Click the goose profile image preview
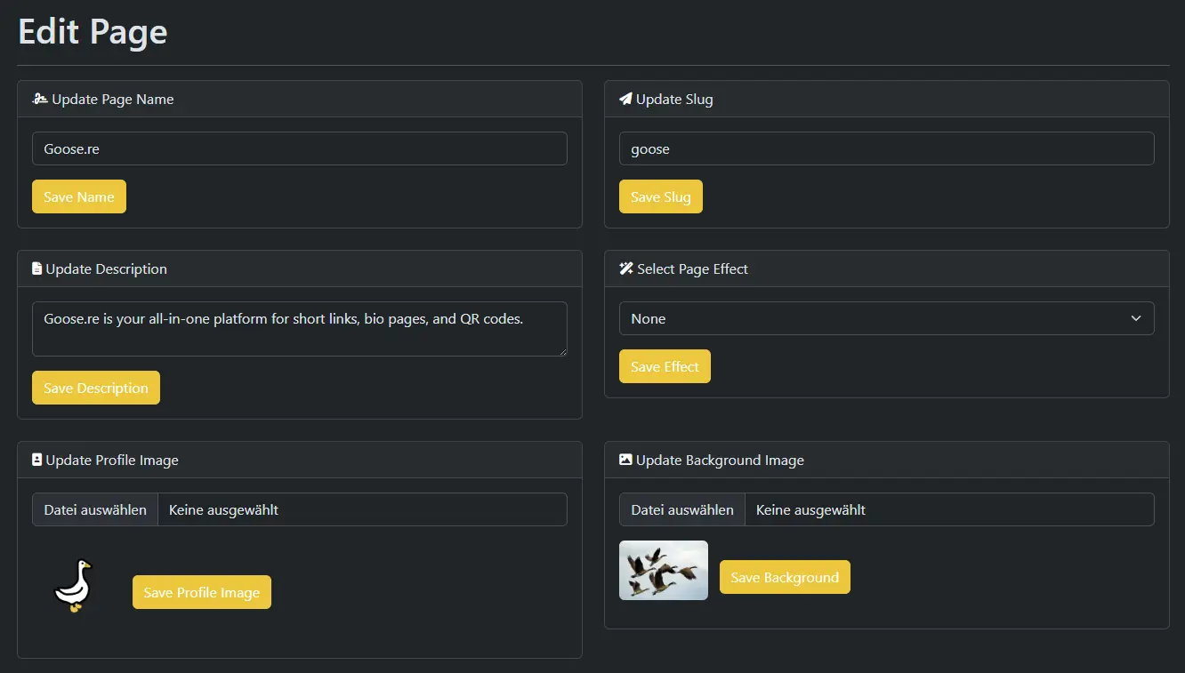The height and width of the screenshot is (673, 1185). [x=73, y=585]
